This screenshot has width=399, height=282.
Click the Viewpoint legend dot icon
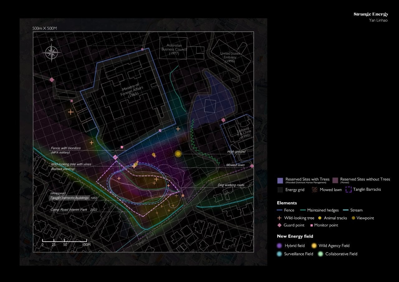(x=353, y=218)
